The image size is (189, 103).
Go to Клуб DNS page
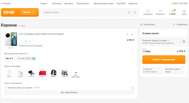[121, 3]
